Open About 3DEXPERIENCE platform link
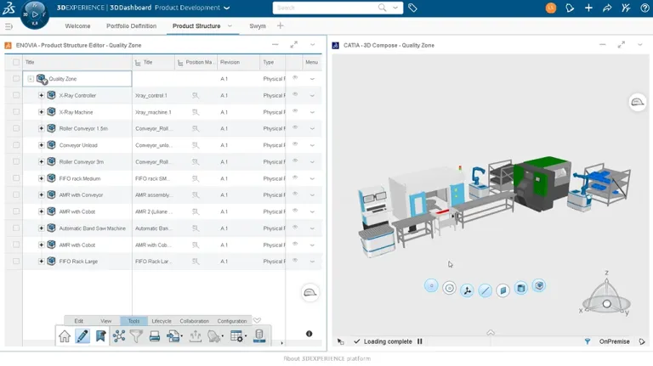The width and height of the screenshot is (653, 366). (326, 358)
